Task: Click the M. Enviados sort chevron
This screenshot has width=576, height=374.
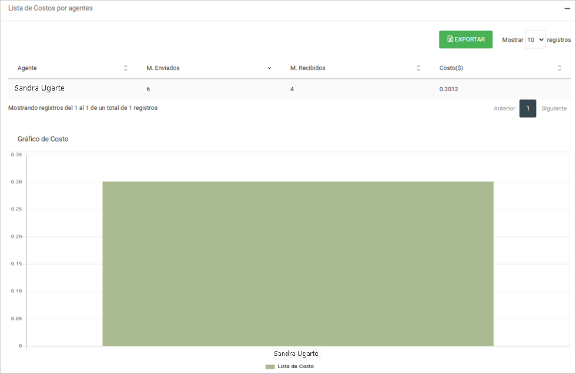Action: 269,68
